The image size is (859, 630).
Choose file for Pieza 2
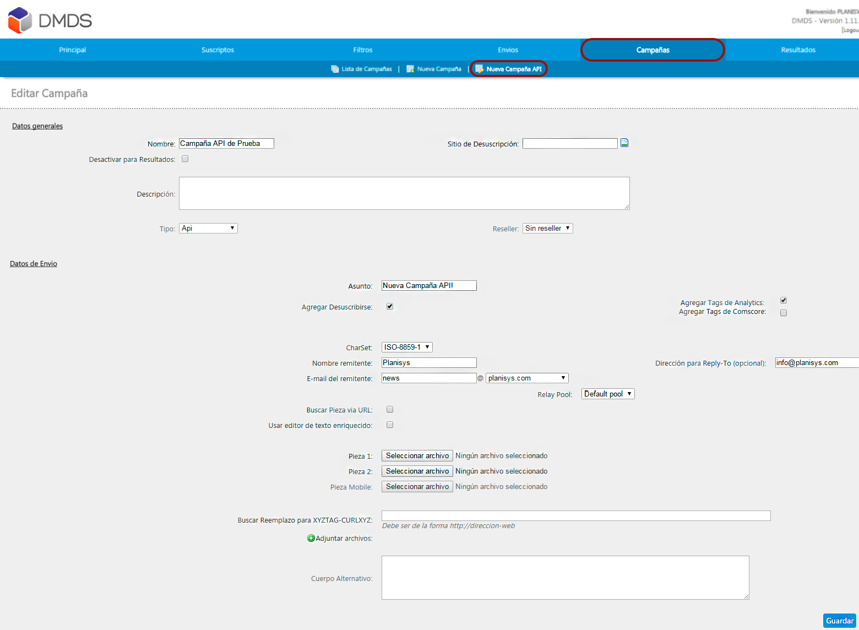(417, 471)
